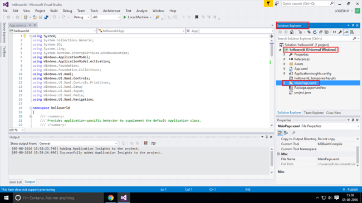Collapse the helloworld namespace block
The width and height of the screenshot is (362, 203).
tap(31, 108)
